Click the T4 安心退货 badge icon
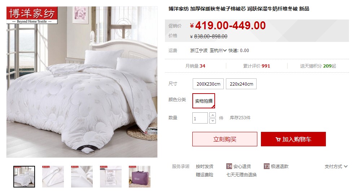 coord(229,166)
